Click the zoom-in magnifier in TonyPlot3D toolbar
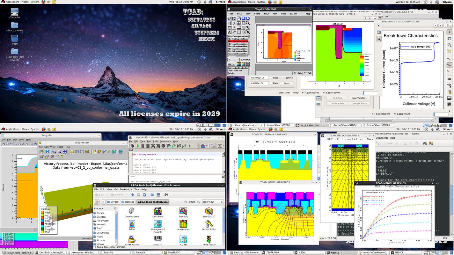The image size is (454, 255). click(x=54, y=152)
